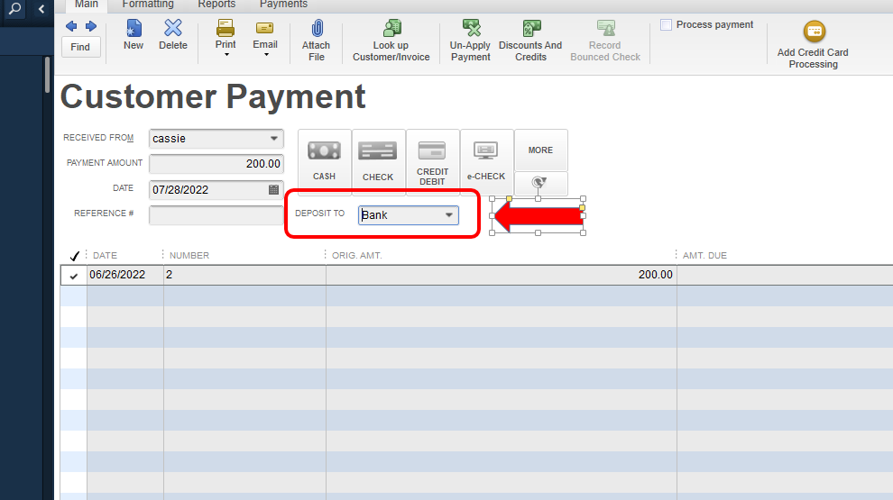Expand the Email dropdown arrow
Viewport: 893px width, 500px height.
[266, 55]
